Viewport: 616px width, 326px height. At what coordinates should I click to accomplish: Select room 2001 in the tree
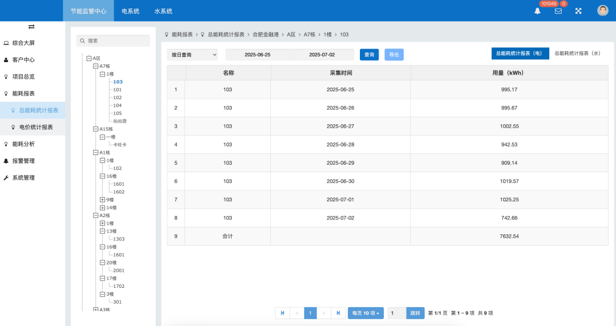point(119,270)
